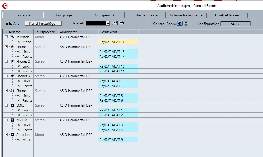This screenshot has height=157, width=263.
Task: Collapse the Auraclone monitor bus
Action: click(6, 134)
